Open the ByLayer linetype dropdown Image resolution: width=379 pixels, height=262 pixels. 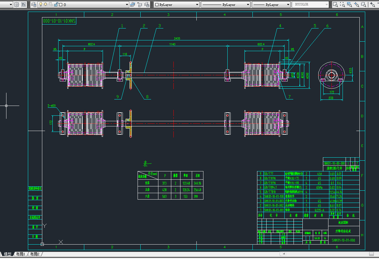(x=226, y=5)
